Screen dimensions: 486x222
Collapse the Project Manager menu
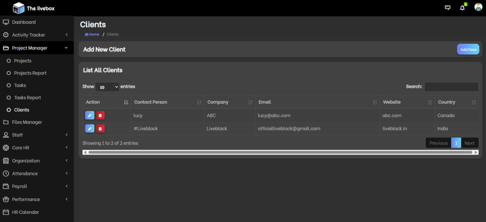click(x=37, y=48)
